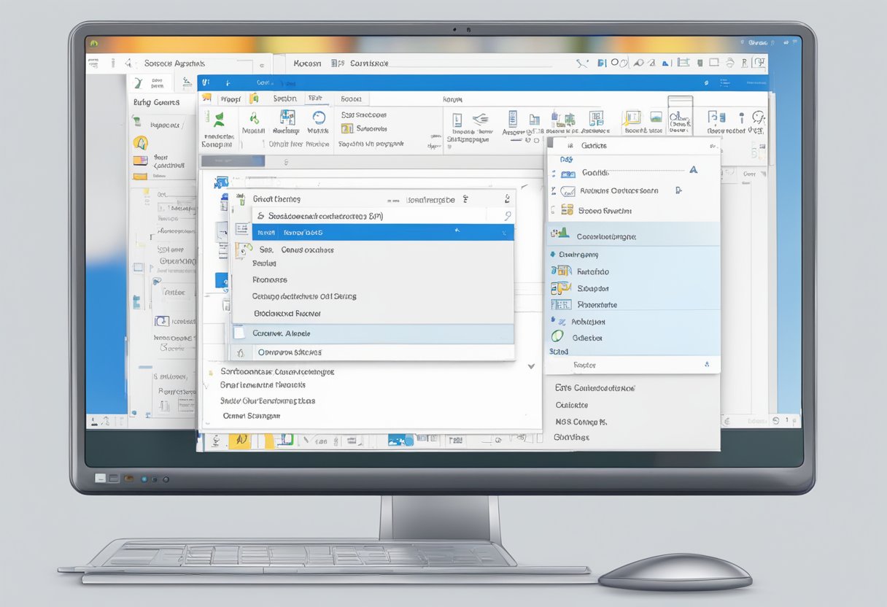Click the yellow round icon in left sidebar

coord(140,143)
